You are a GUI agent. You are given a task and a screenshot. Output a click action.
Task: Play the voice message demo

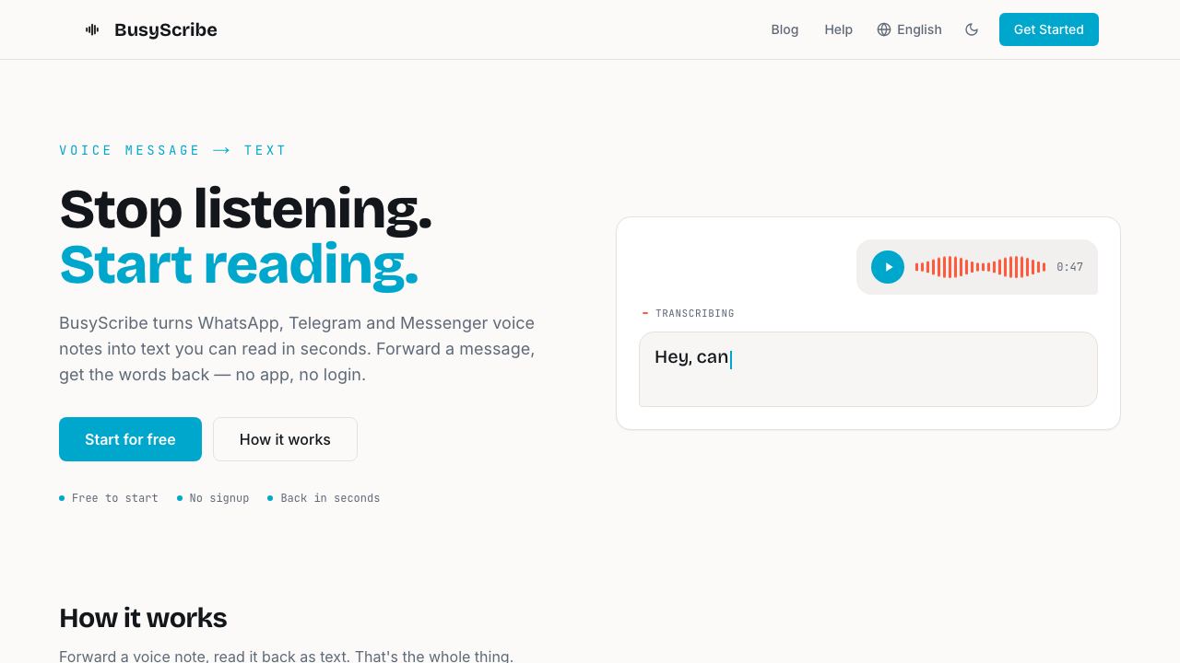coord(888,267)
